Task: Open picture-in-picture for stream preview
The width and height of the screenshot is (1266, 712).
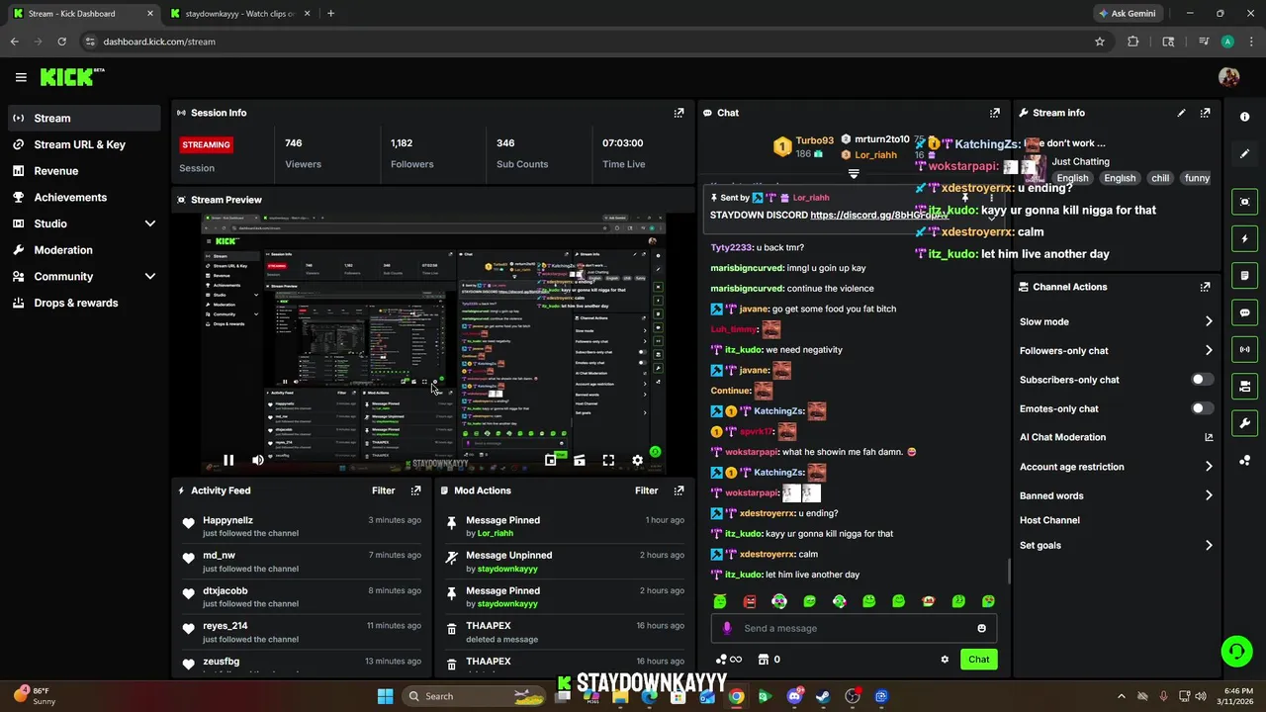Action: click(550, 460)
